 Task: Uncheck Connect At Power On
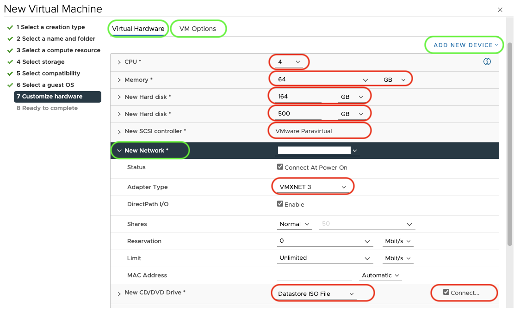pos(280,167)
